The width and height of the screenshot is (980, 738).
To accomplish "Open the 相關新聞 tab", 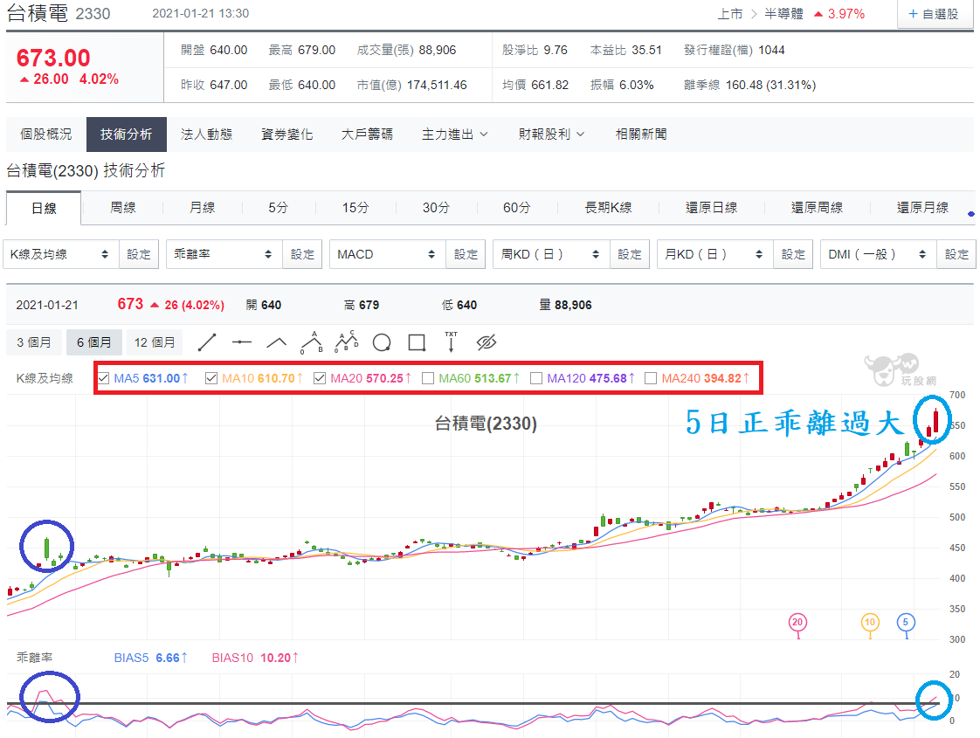I will [x=640, y=134].
